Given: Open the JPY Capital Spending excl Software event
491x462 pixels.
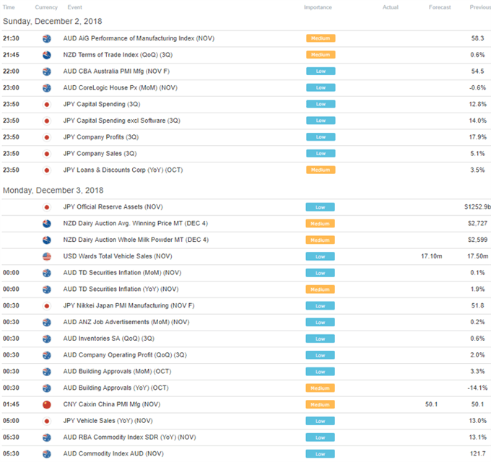Looking at the screenshot, I should pos(121,121).
